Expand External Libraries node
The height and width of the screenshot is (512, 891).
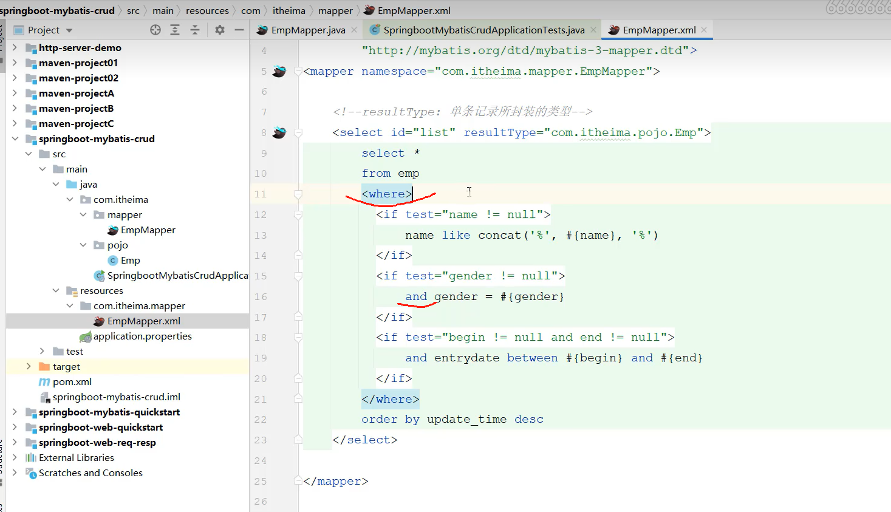pos(15,457)
